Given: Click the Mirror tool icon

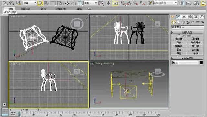Looking at the screenshot, I should (x=182, y=3).
